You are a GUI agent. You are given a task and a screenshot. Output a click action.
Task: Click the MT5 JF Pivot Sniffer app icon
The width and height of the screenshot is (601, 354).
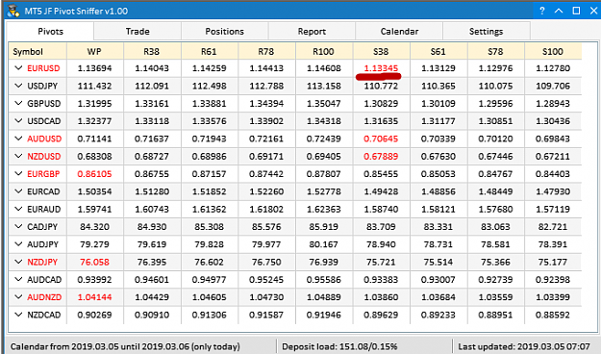click(x=13, y=11)
